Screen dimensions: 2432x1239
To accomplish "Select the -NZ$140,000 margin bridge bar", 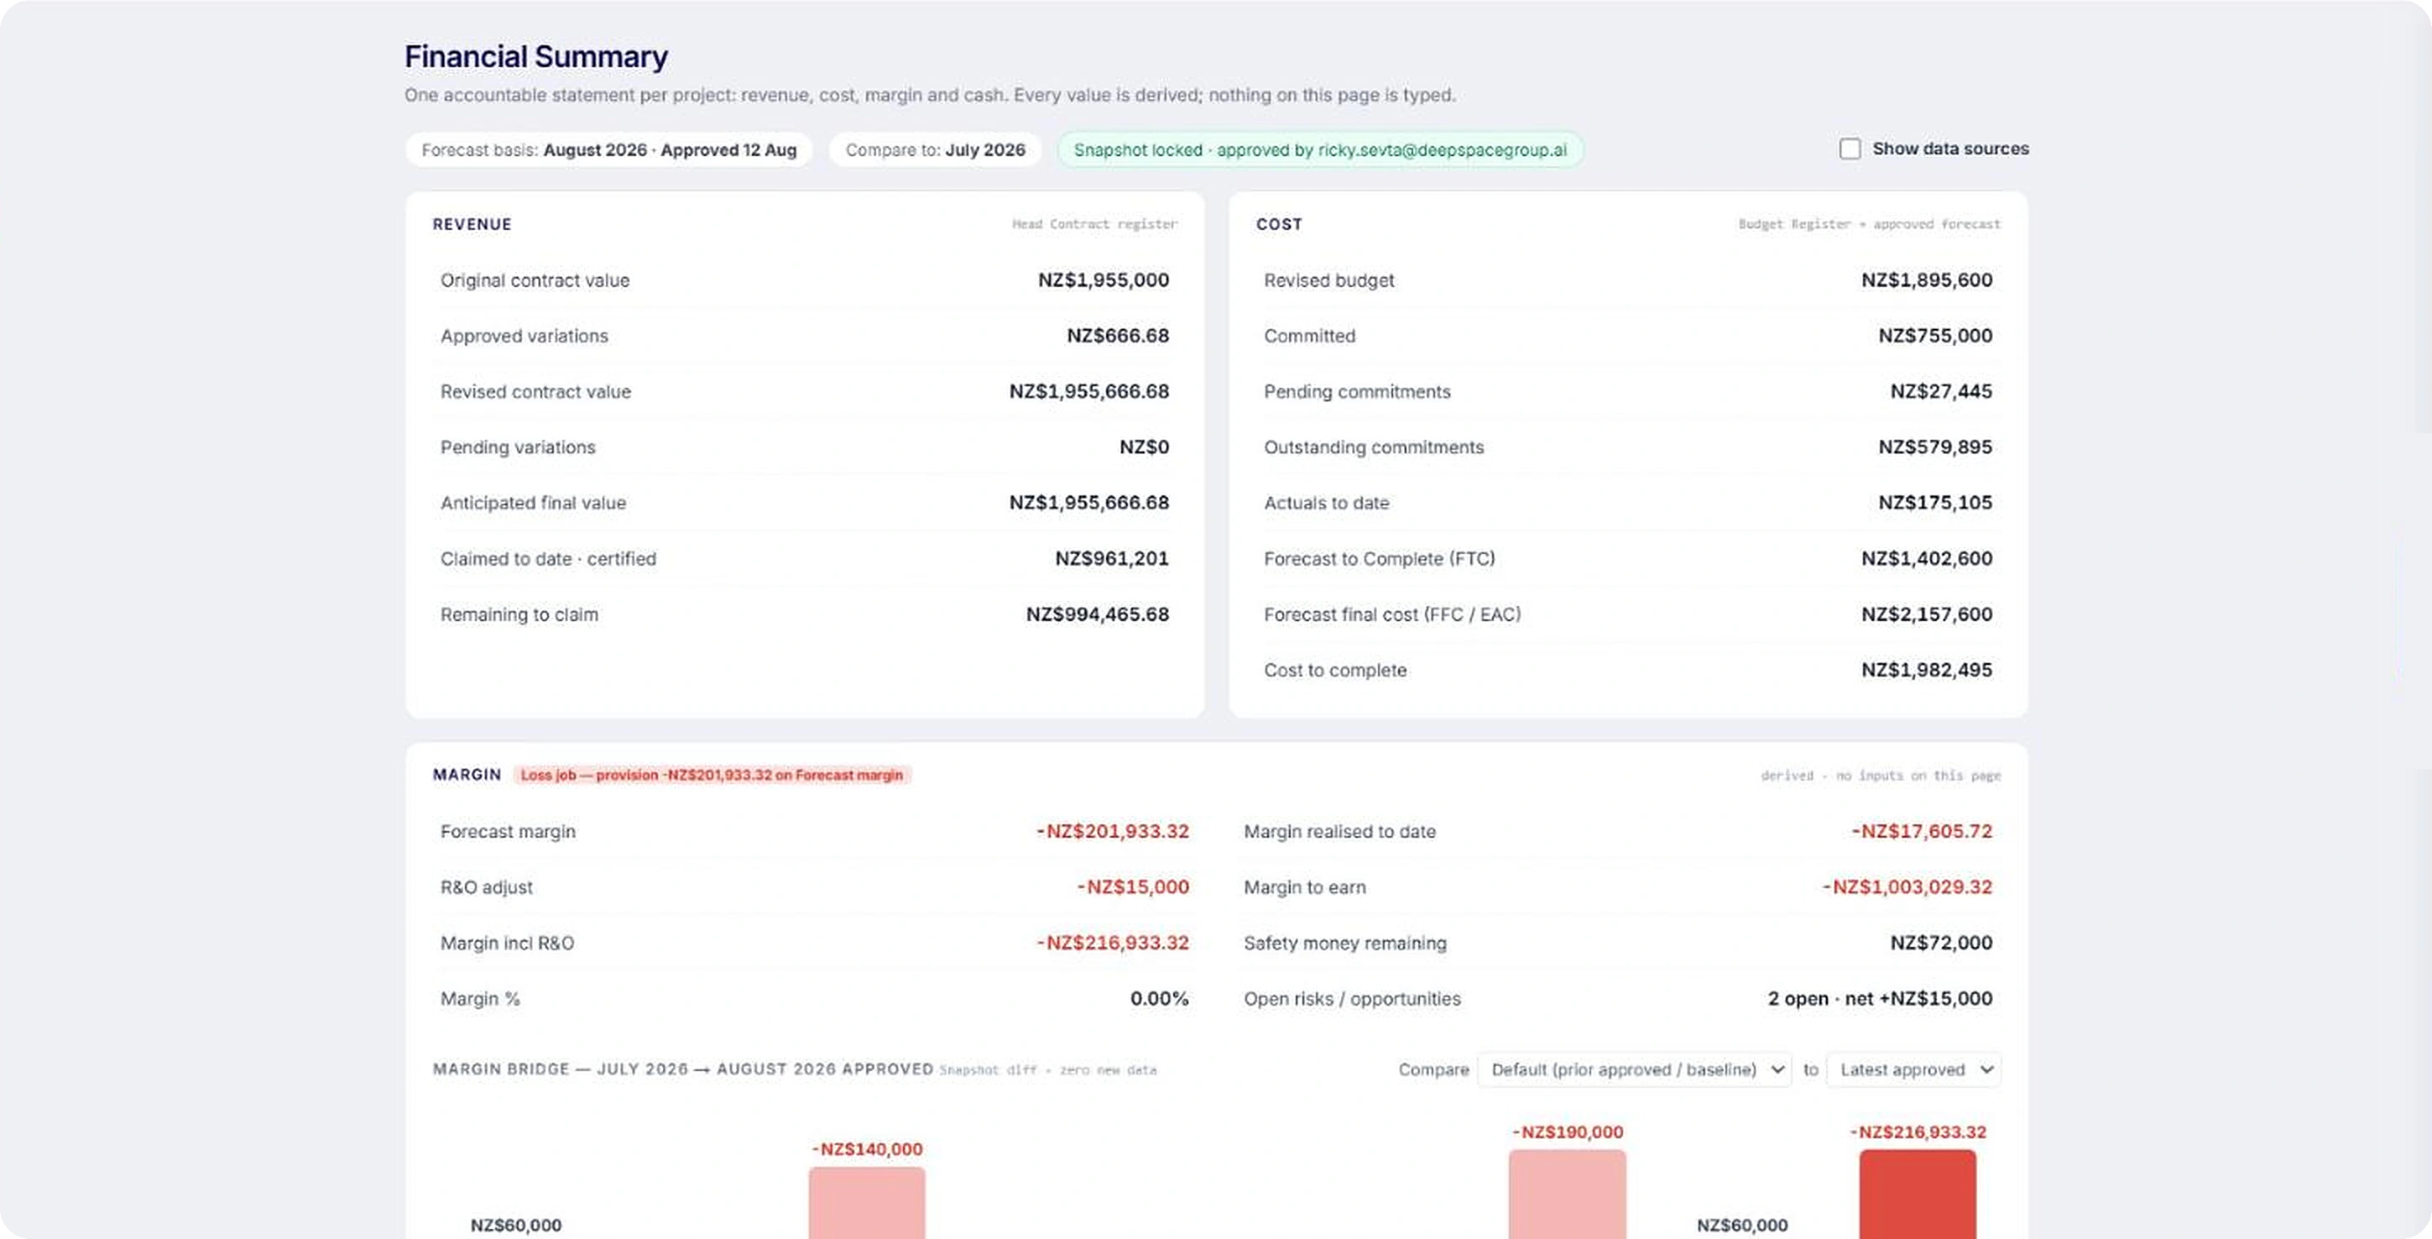I will click(x=867, y=1202).
